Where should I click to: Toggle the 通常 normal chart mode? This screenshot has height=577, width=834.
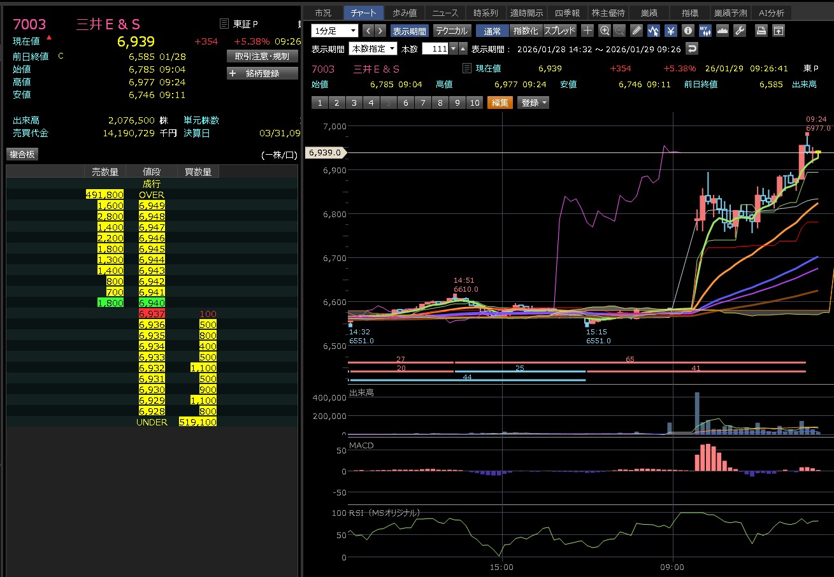point(492,31)
